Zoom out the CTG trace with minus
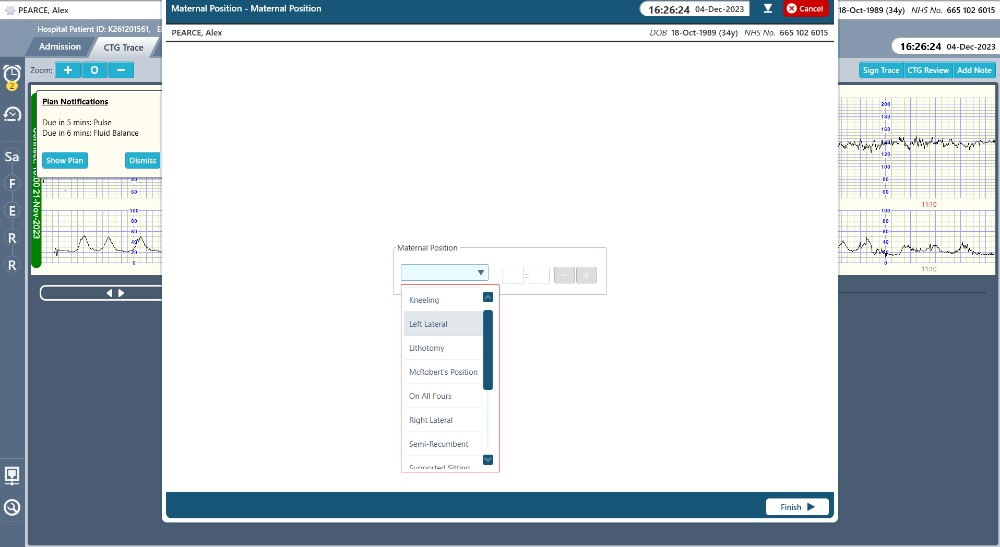Screen dimensions: 1000x547 tap(121, 70)
